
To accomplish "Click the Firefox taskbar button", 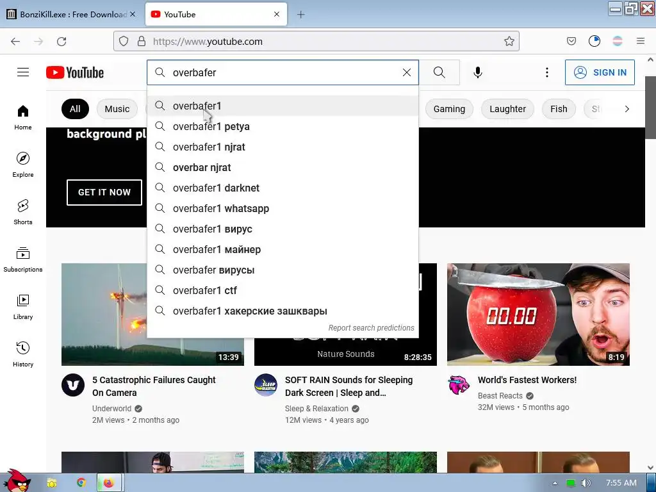I will tap(109, 483).
